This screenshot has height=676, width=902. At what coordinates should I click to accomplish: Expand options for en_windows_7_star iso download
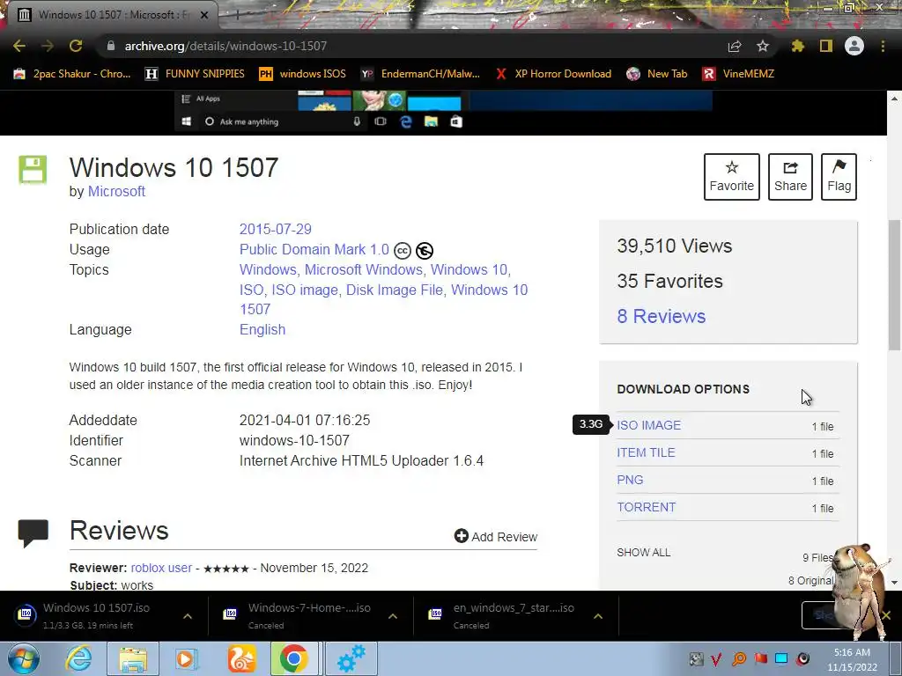[598, 616]
